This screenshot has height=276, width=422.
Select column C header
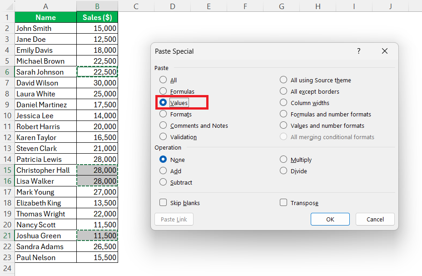pyautogui.click(x=136, y=6)
